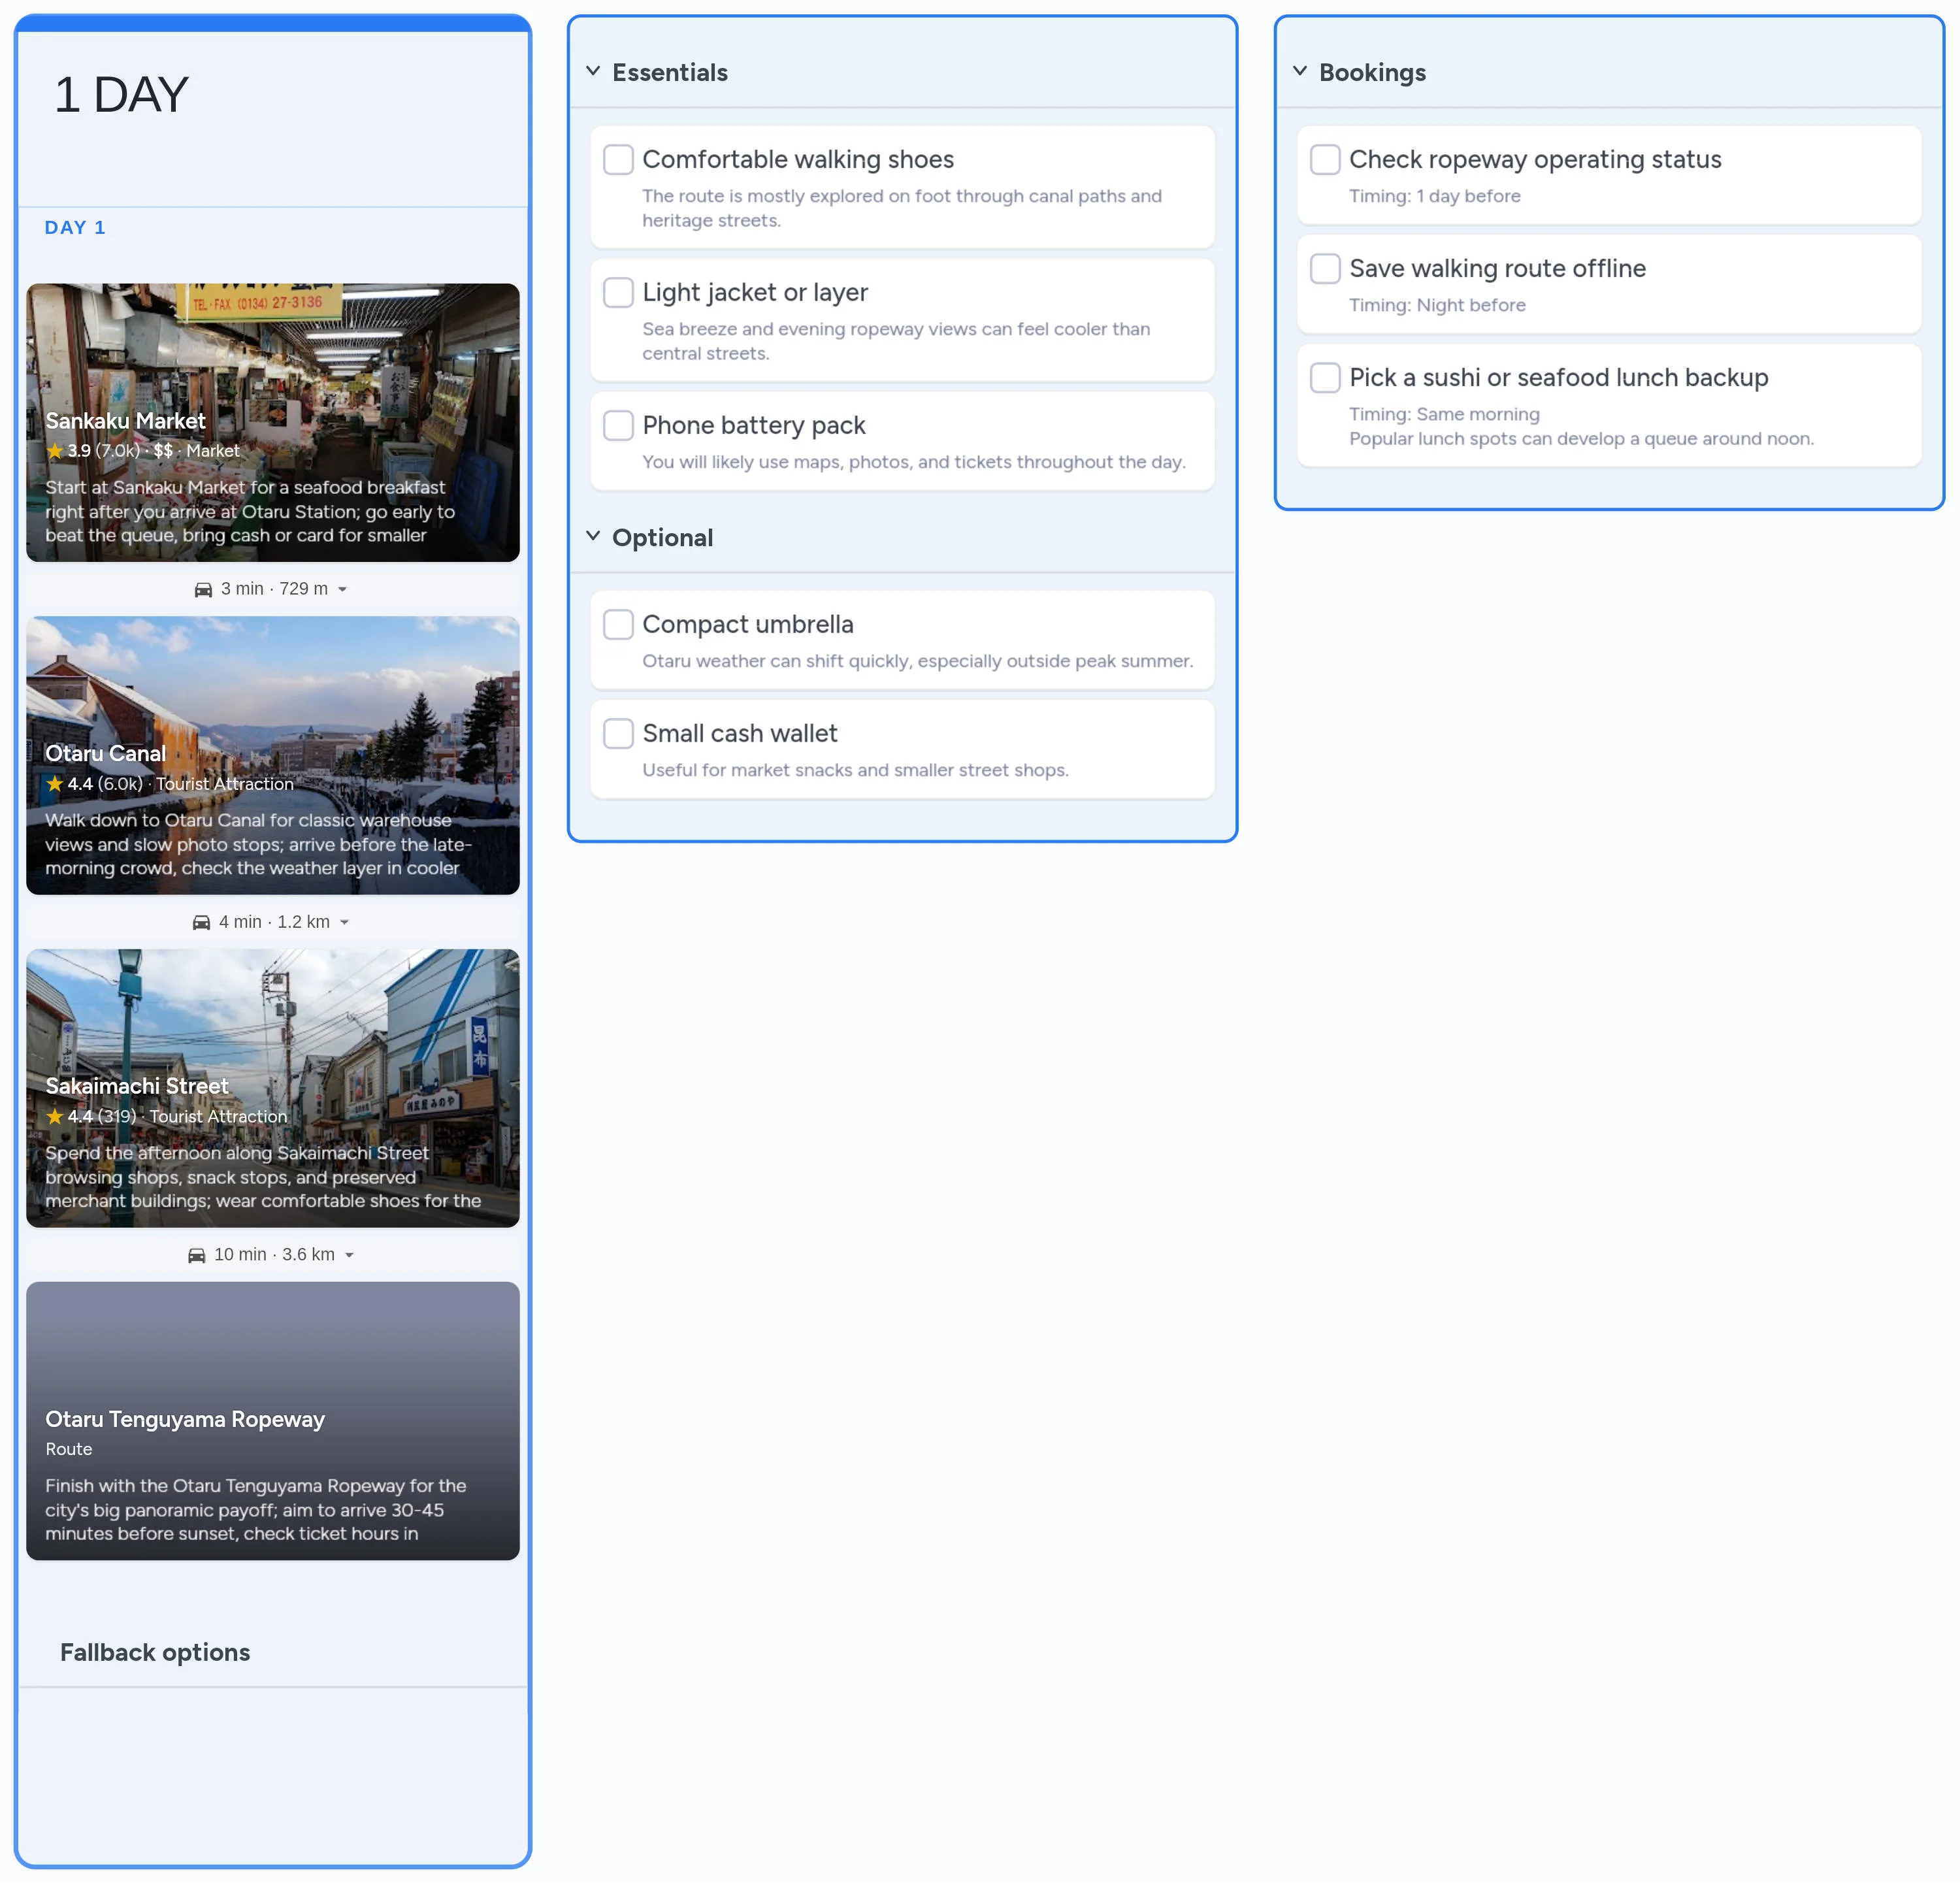Click car icon for 3 min leg

[203, 590]
